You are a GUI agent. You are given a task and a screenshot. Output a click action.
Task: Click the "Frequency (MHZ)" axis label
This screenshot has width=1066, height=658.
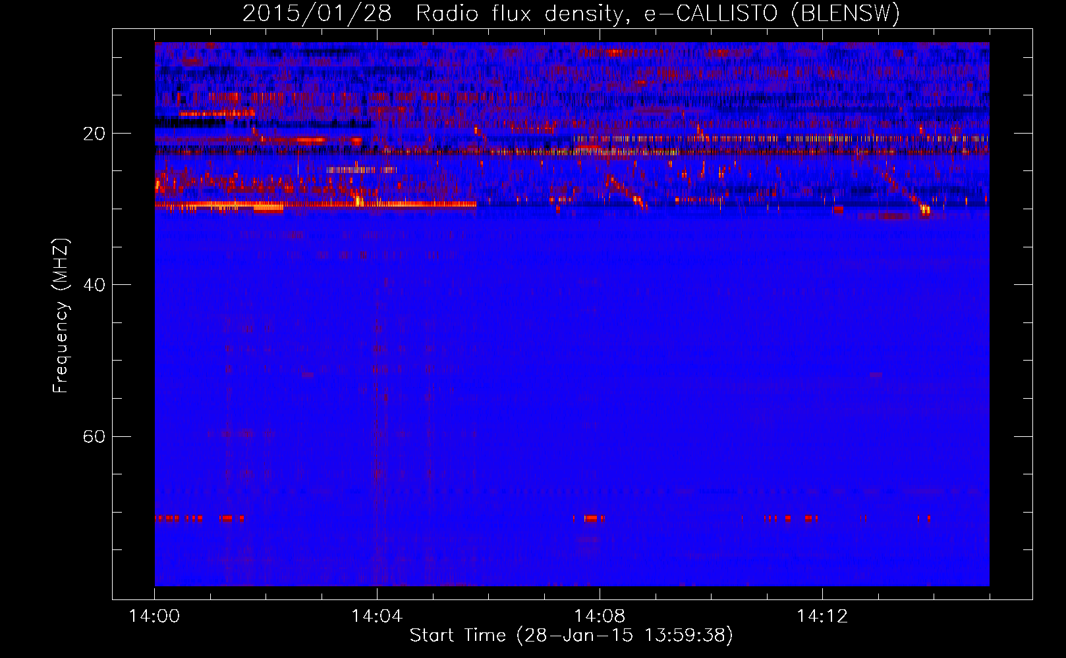click(x=61, y=316)
